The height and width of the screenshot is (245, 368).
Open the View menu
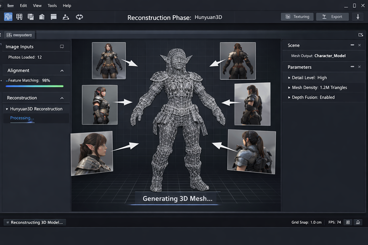tap(37, 5)
